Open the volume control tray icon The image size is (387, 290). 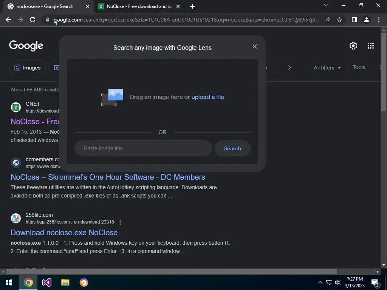(338, 282)
